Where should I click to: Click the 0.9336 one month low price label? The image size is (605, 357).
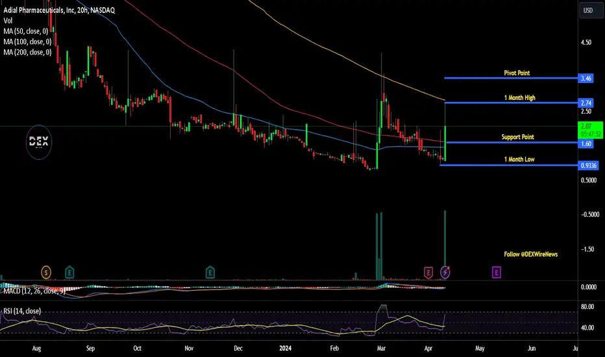(588, 166)
